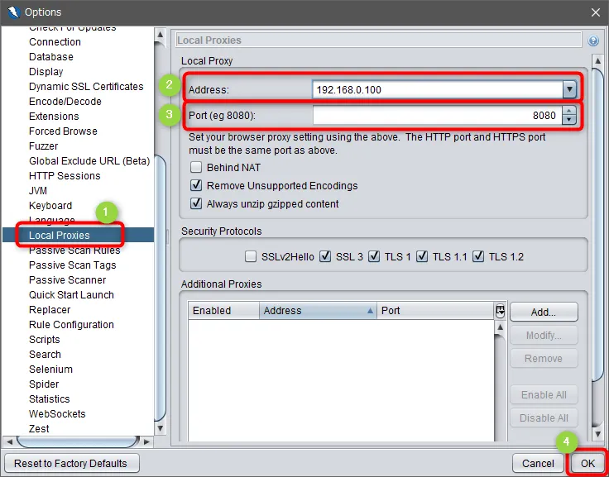Enable the Behind NAT checkbox
The image size is (609, 477).
tap(196, 168)
